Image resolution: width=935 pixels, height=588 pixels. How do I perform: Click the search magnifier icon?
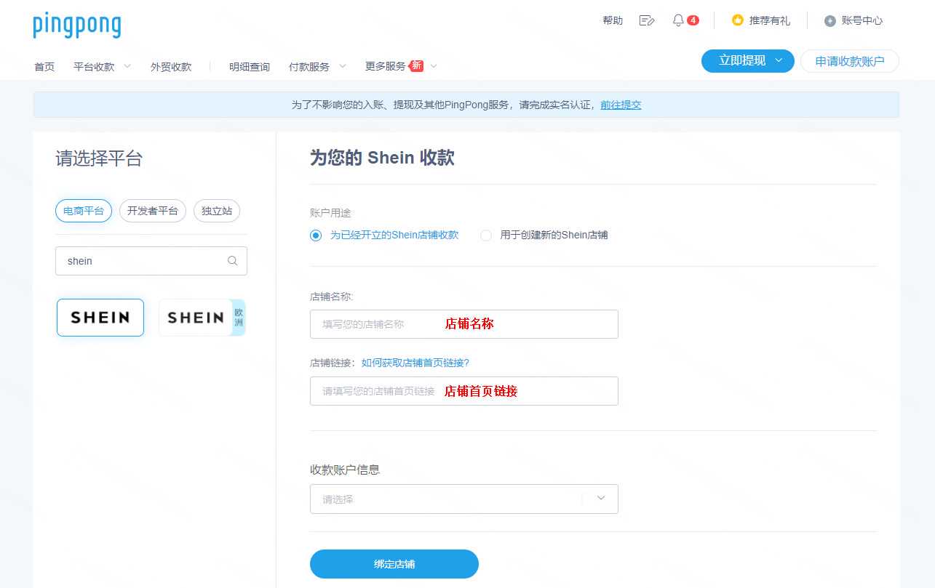pyautogui.click(x=233, y=261)
